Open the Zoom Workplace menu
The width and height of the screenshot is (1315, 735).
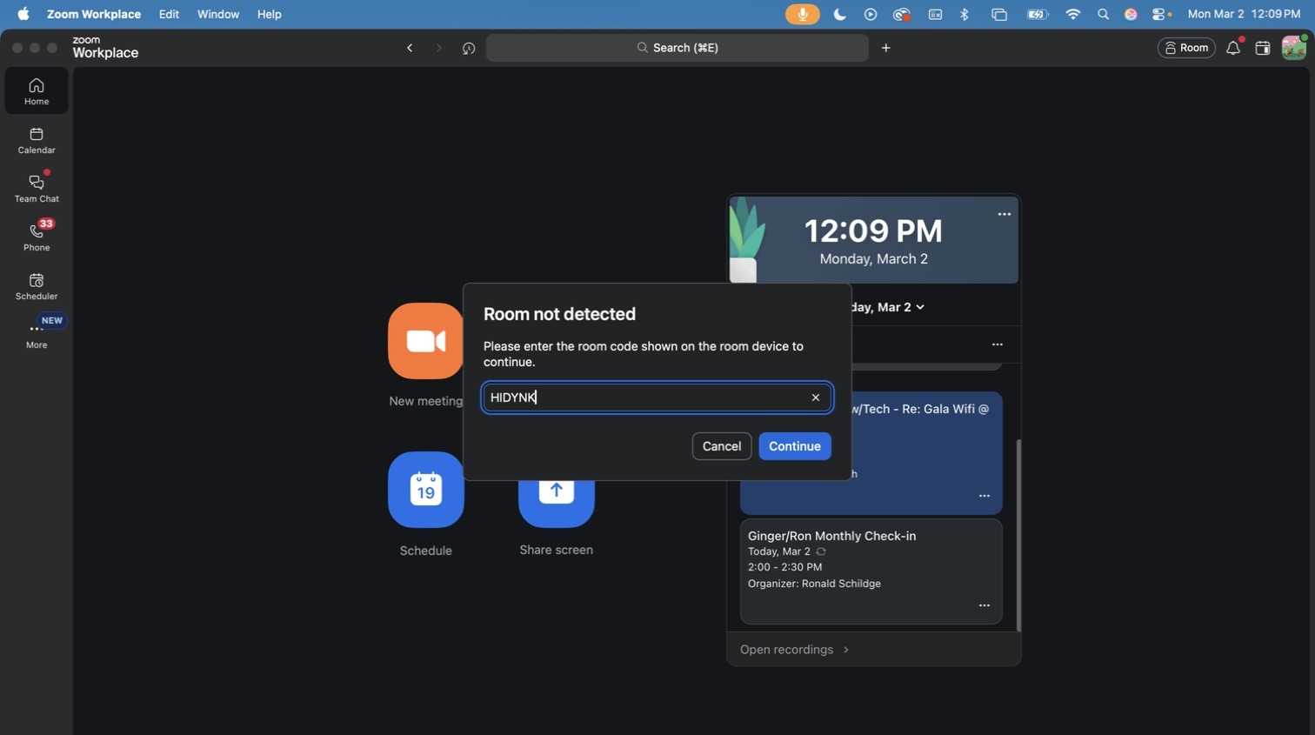point(94,14)
